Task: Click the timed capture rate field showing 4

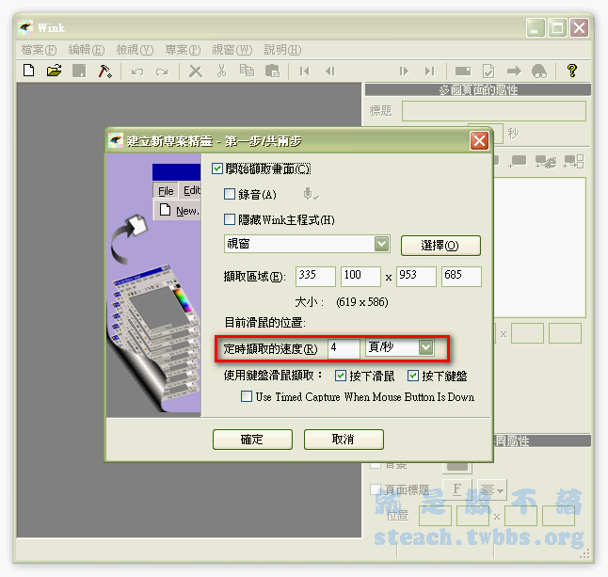Action: pos(344,348)
